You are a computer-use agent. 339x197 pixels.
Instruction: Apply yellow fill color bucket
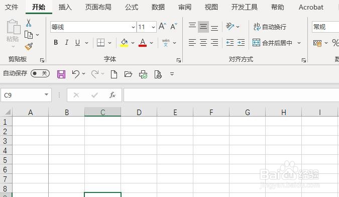124,43
